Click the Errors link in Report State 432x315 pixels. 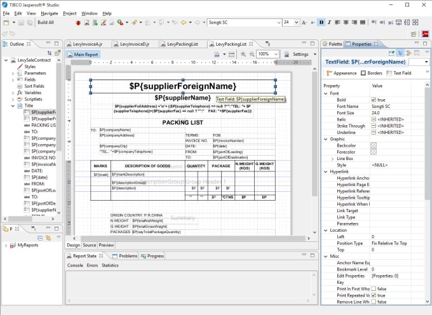coord(92,265)
